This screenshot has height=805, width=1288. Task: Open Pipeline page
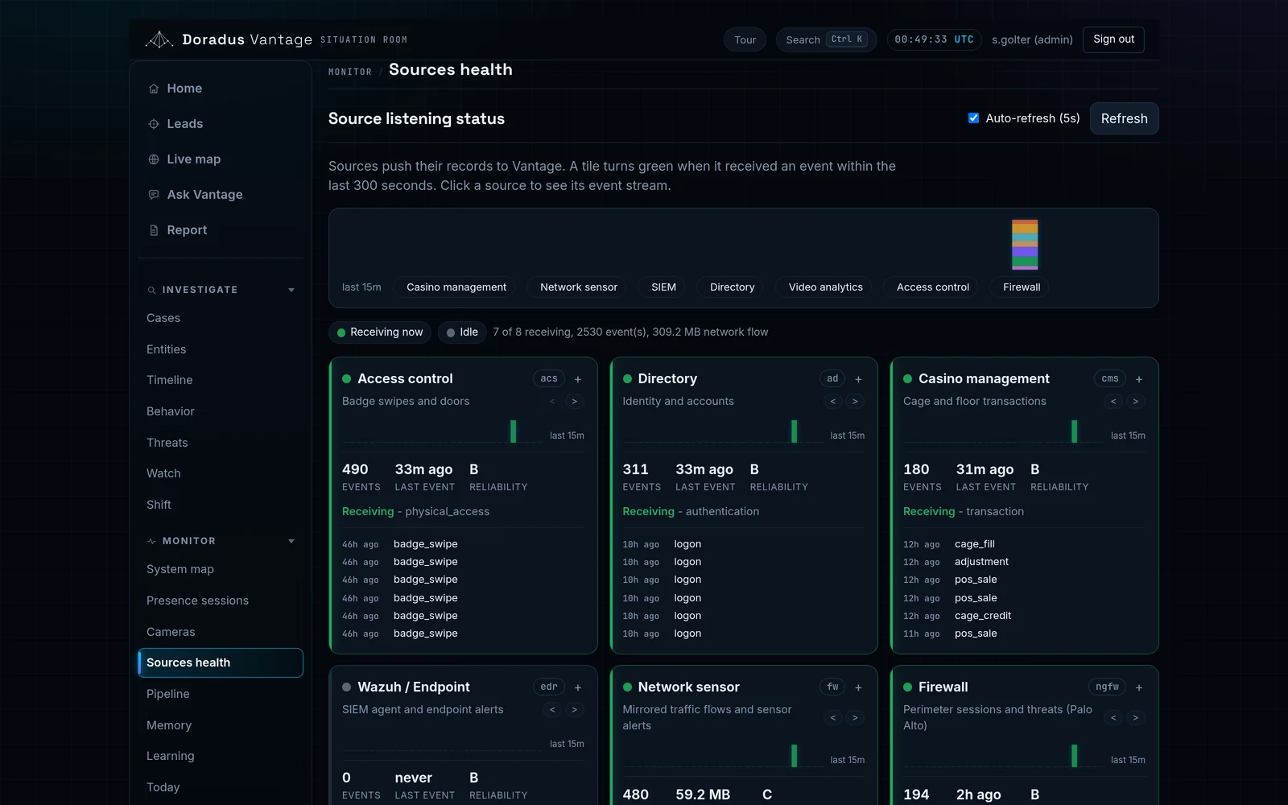pos(221,694)
